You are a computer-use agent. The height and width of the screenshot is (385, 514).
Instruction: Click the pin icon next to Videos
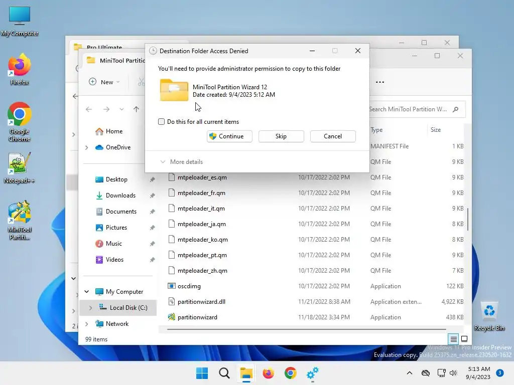click(x=152, y=260)
